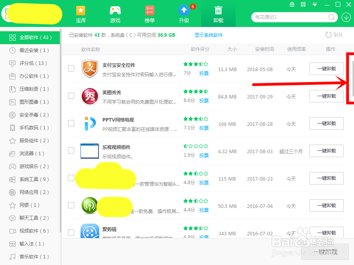Viewport: 354px width, 265px height.
Task: Open 图形图像 (1) category
Action: coord(30,102)
